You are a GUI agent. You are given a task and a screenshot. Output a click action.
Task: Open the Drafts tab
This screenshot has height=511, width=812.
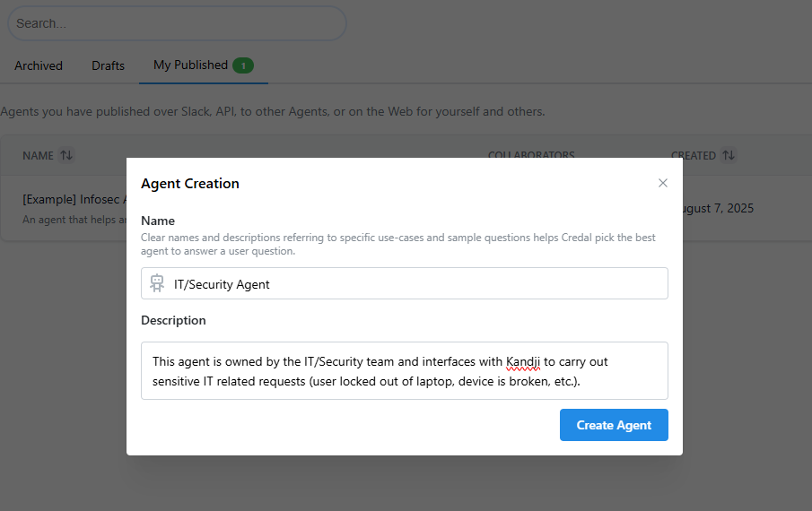(109, 65)
